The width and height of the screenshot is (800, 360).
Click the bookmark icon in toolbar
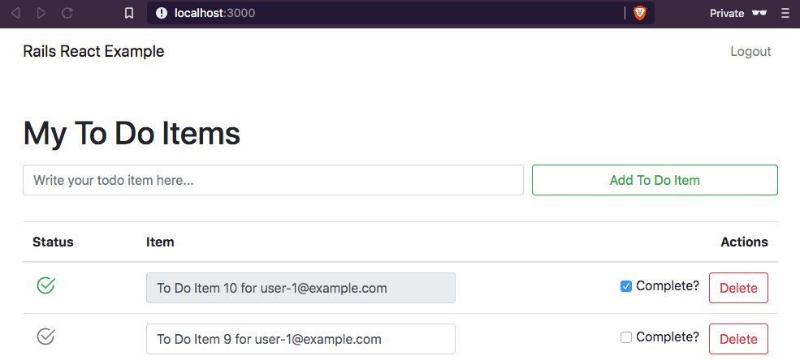(x=129, y=13)
